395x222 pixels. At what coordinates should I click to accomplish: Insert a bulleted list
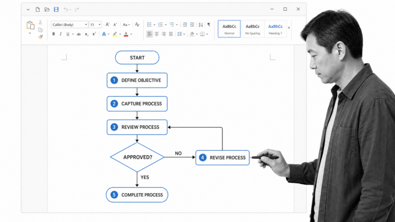tap(149, 25)
